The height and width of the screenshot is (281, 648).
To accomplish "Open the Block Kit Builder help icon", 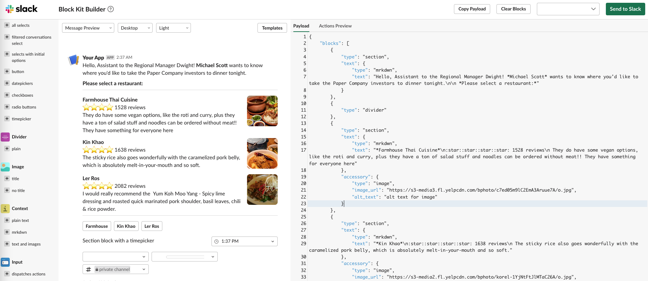I will coord(111,9).
